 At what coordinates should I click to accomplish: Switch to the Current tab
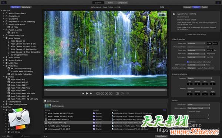(98, 3)
